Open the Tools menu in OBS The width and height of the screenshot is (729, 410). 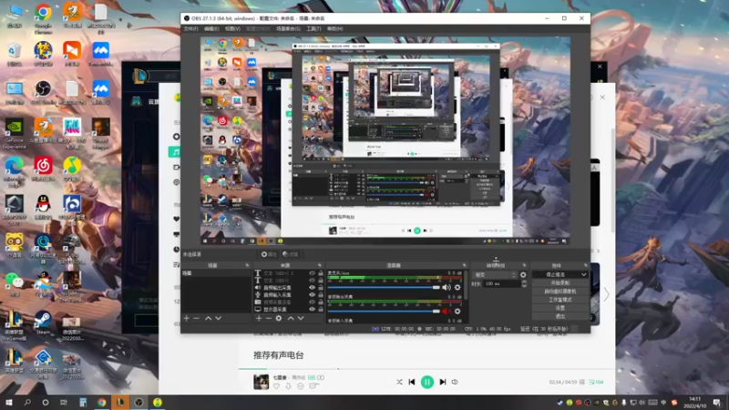click(313, 29)
